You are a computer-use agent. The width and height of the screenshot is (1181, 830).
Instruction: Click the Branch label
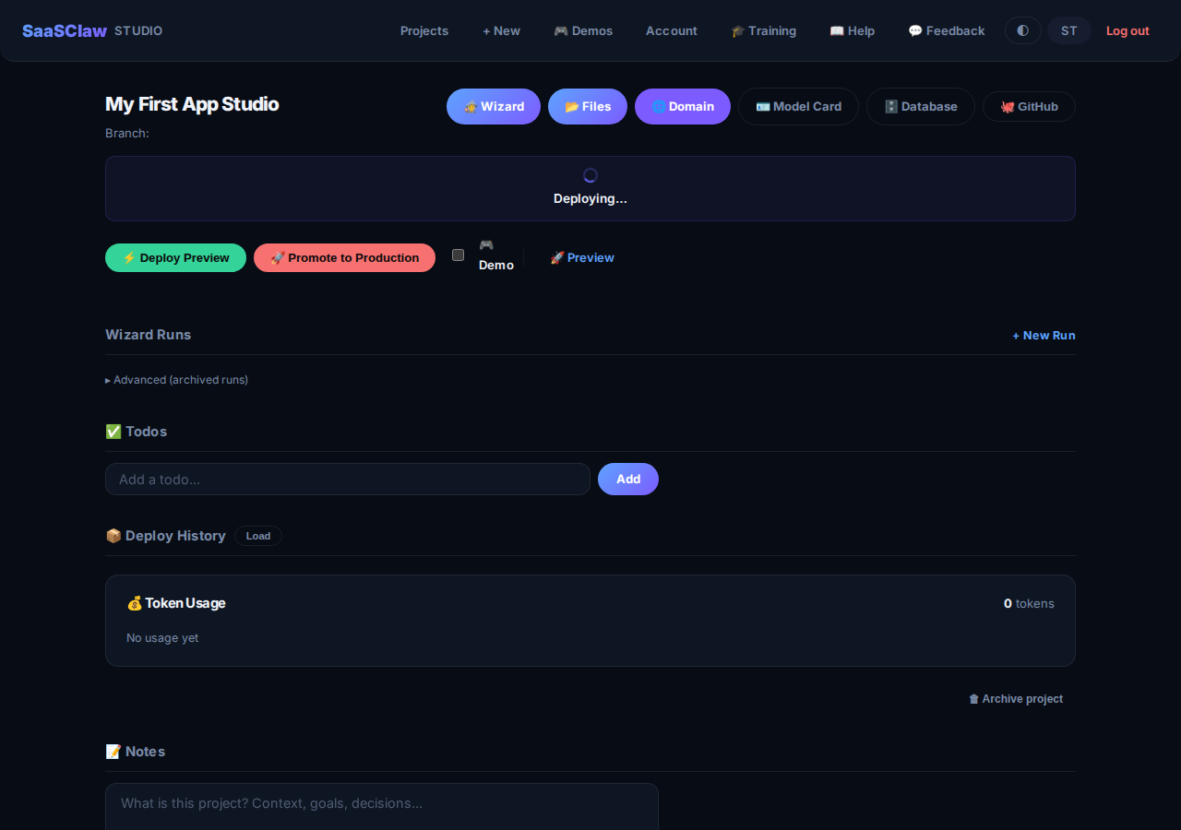point(127,133)
